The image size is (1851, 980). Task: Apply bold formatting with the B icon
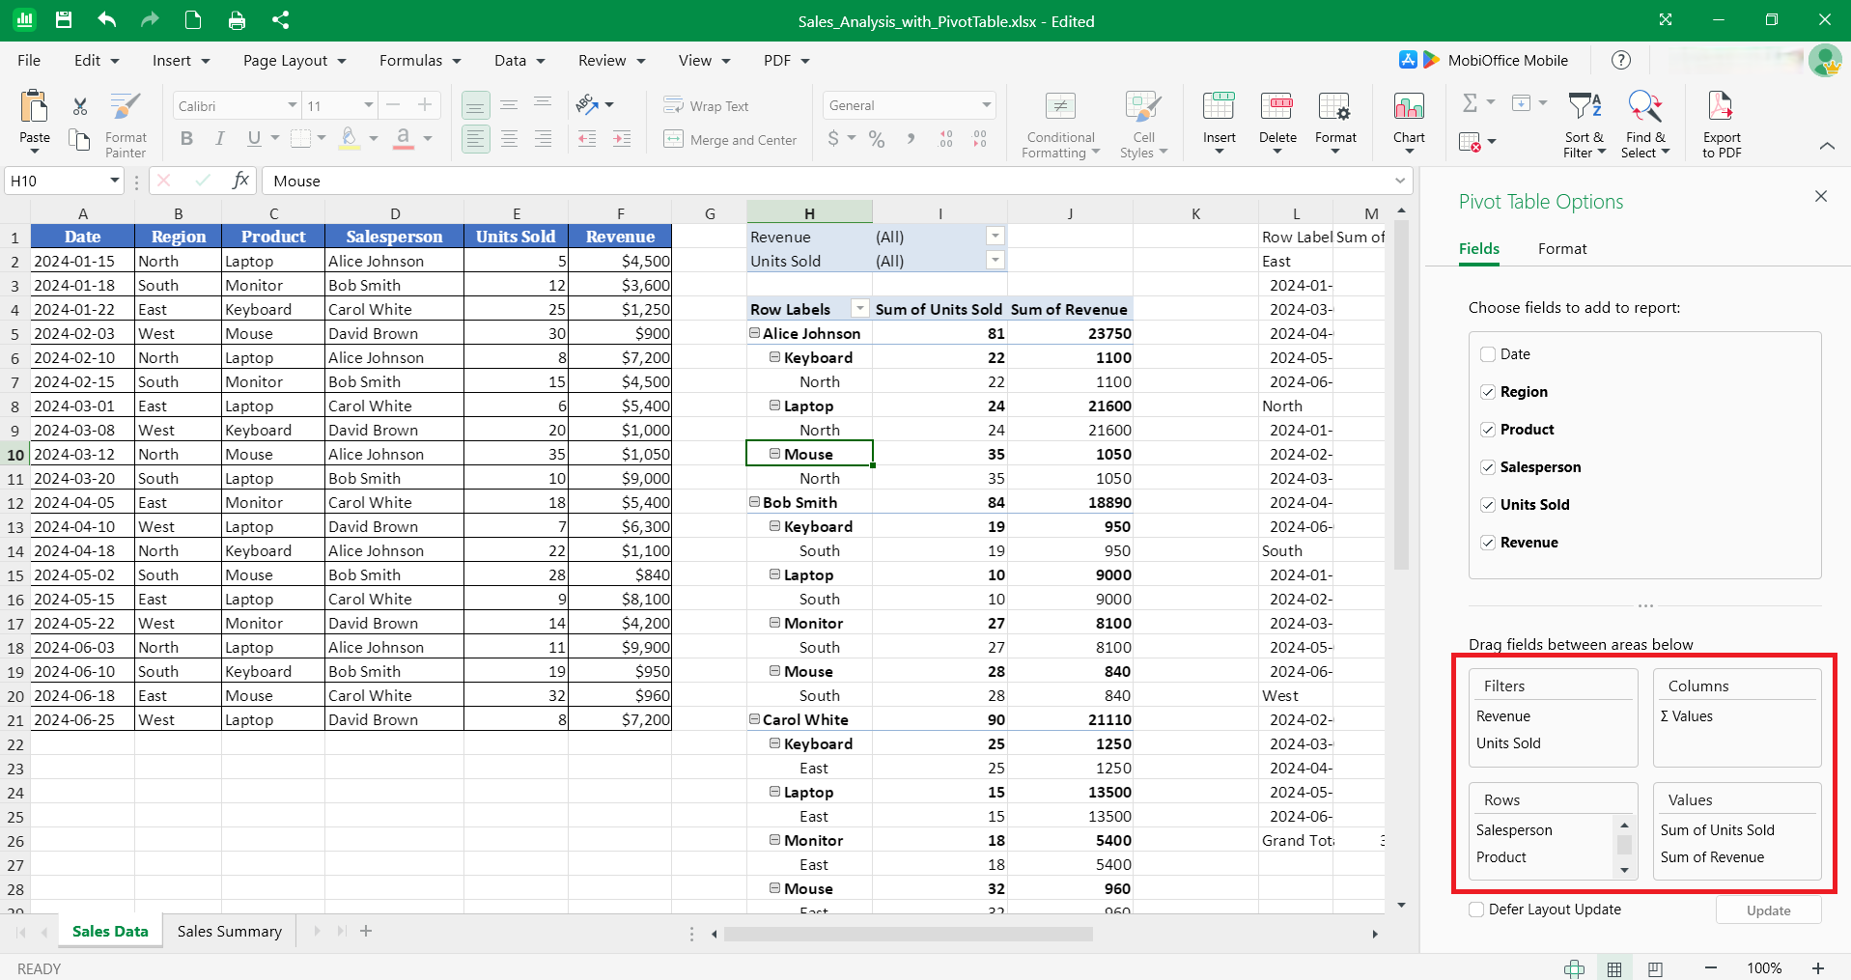(x=186, y=139)
